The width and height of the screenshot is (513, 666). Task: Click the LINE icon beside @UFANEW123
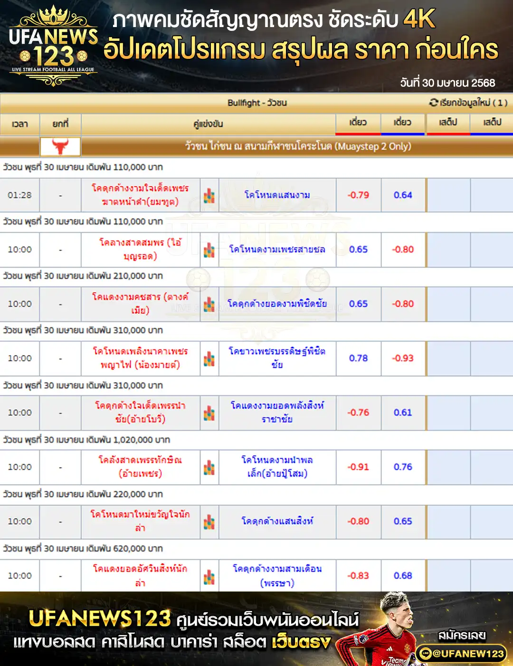coord(426,654)
